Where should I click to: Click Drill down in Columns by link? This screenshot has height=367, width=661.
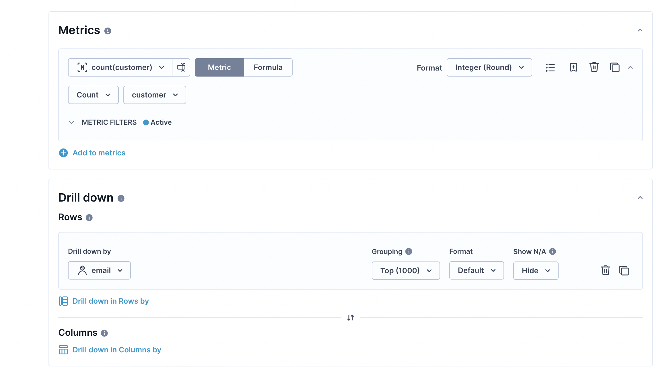[117, 350]
